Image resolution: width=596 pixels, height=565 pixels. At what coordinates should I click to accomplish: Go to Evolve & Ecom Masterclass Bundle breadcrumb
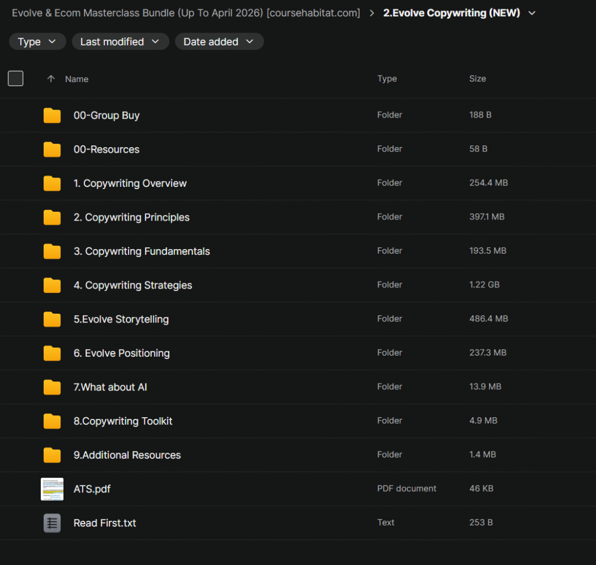pos(186,13)
